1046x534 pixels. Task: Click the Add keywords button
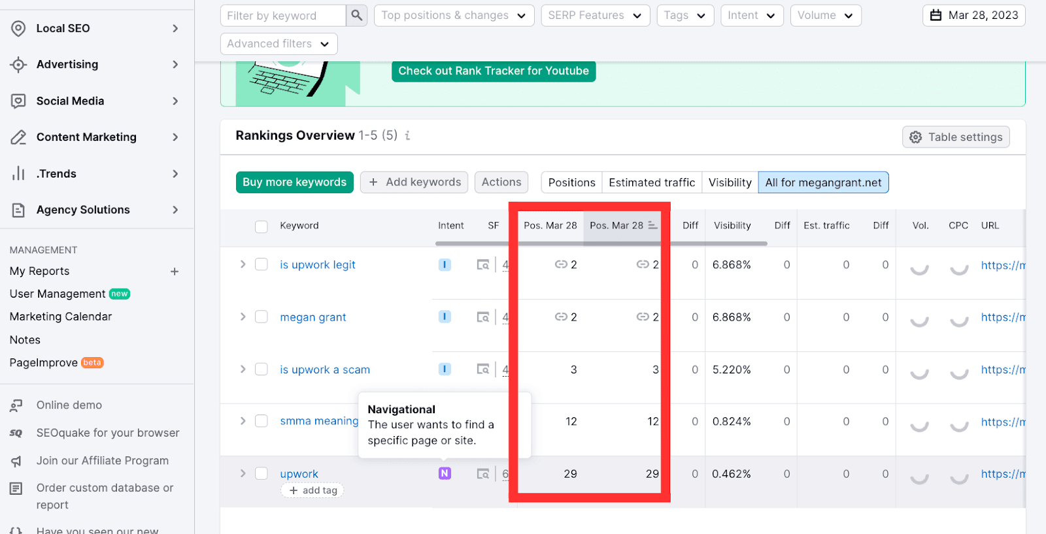[x=414, y=182]
